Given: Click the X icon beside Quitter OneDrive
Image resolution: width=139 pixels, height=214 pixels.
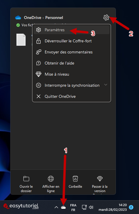Looking at the screenshot, I should pyautogui.click(x=39, y=97).
